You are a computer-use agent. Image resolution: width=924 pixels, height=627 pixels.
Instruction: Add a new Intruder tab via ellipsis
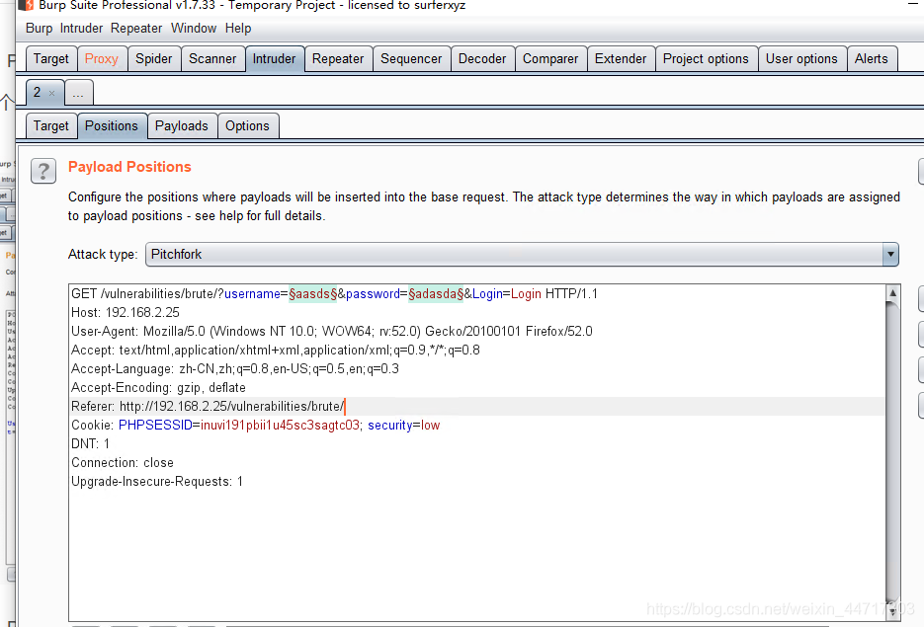[x=78, y=93]
